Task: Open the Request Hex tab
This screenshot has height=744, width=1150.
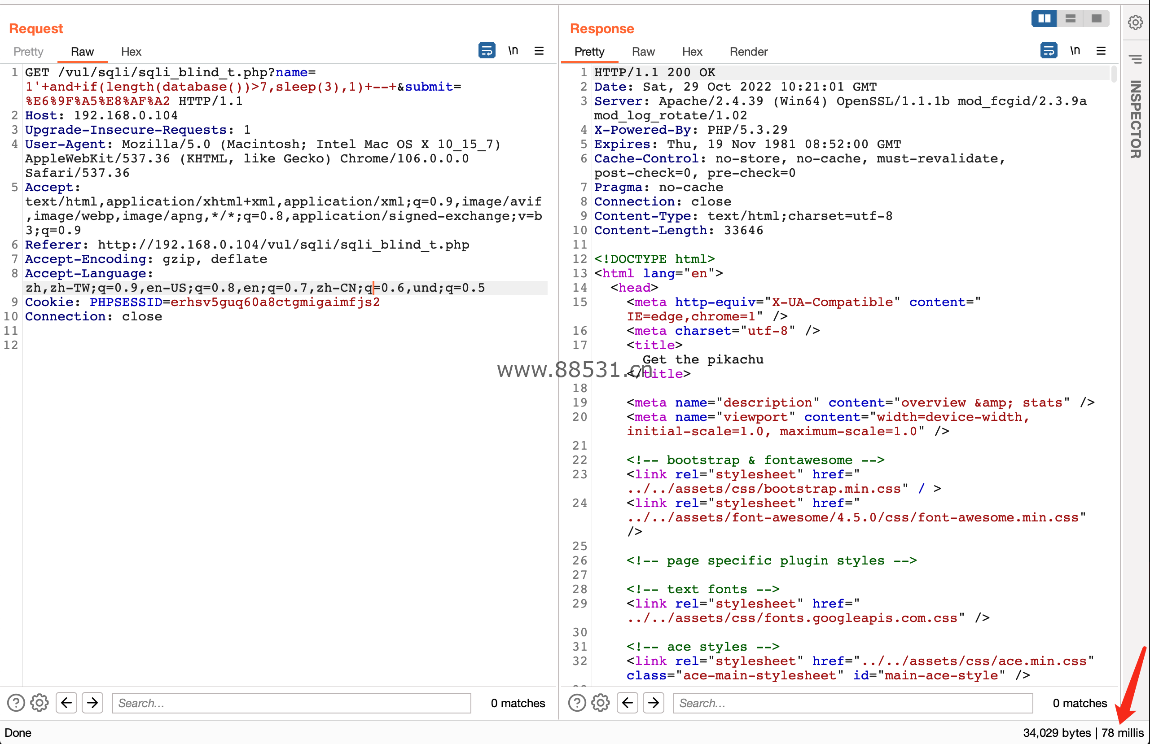Action: [131, 52]
